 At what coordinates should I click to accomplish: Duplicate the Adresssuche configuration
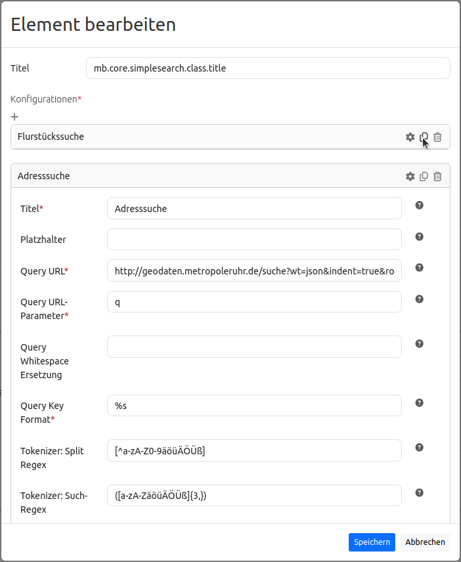424,177
